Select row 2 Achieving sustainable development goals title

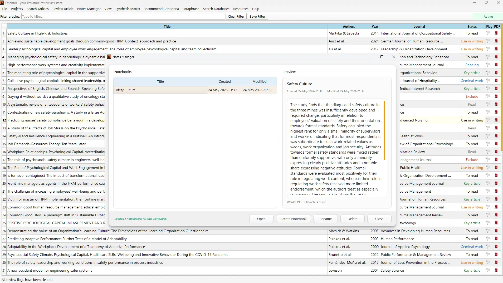92,41
